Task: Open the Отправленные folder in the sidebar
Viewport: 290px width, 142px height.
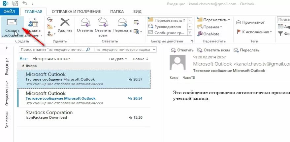Action: (x=7, y=93)
